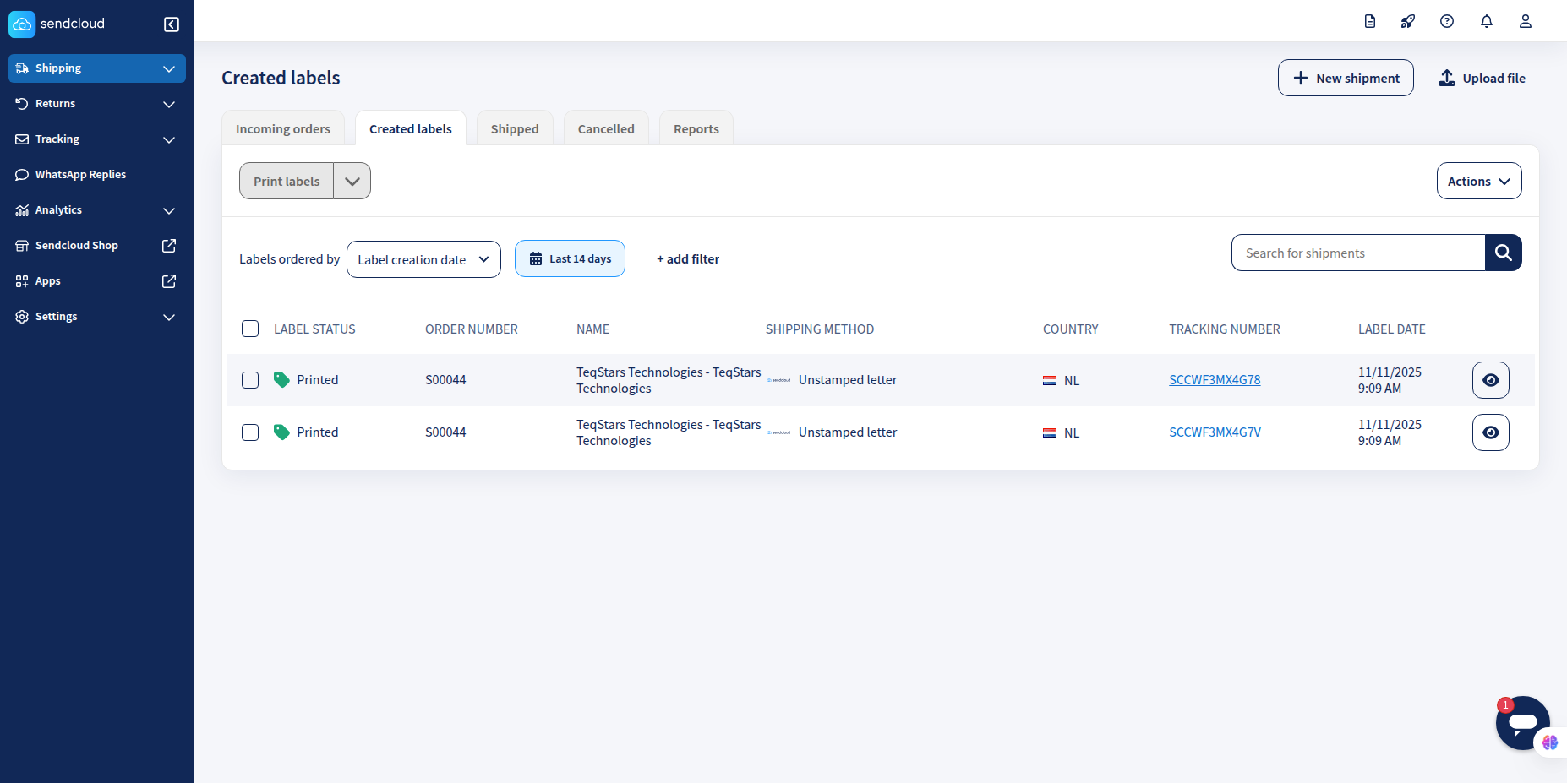Open Sendcloud Shop external link icon
The height and width of the screenshot is (783, 1567).
point(169,246)
